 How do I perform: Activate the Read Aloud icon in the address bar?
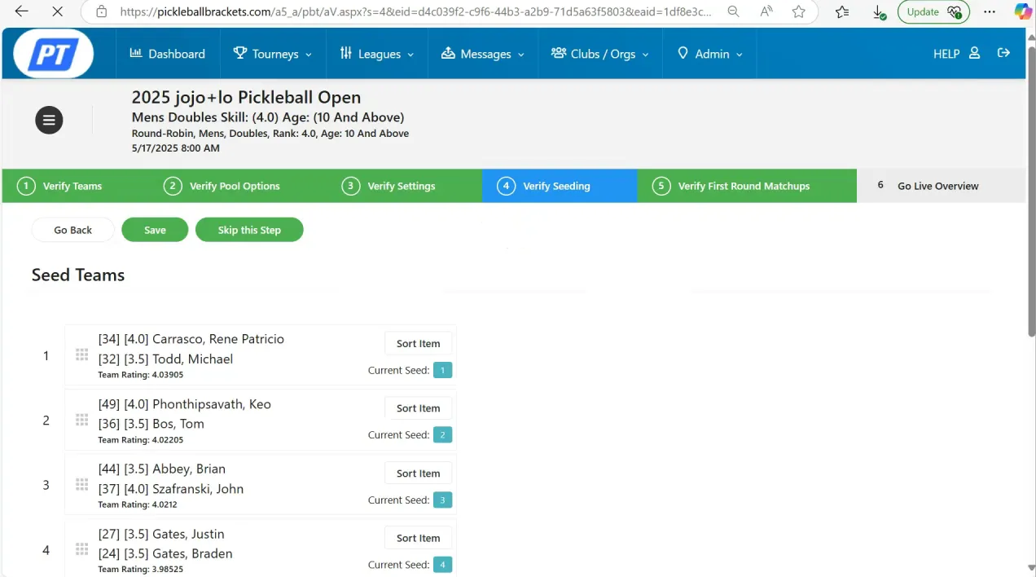click(x=766, y=11)
